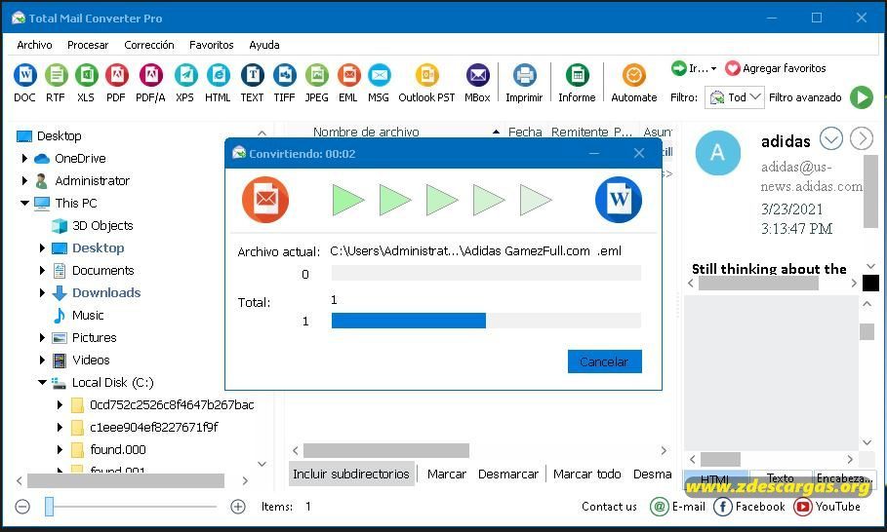The image size is (887, 532).
Task: Open the Ayuda menu
Action: tap(264, 45)
